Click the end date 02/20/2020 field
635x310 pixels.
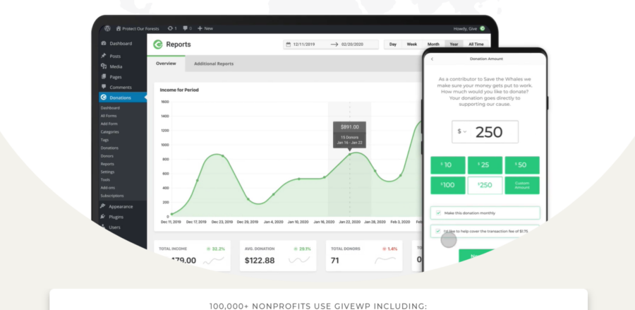click(x=352, y=44)
